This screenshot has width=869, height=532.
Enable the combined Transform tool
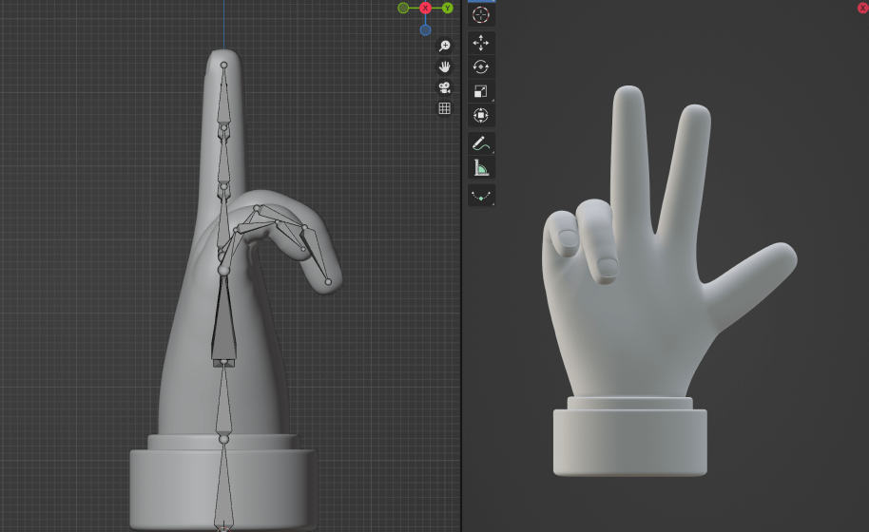[x=480, y=116]
